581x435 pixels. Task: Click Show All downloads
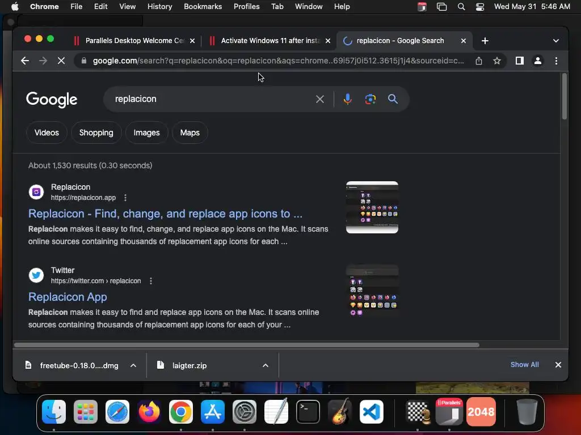(525, 365)
